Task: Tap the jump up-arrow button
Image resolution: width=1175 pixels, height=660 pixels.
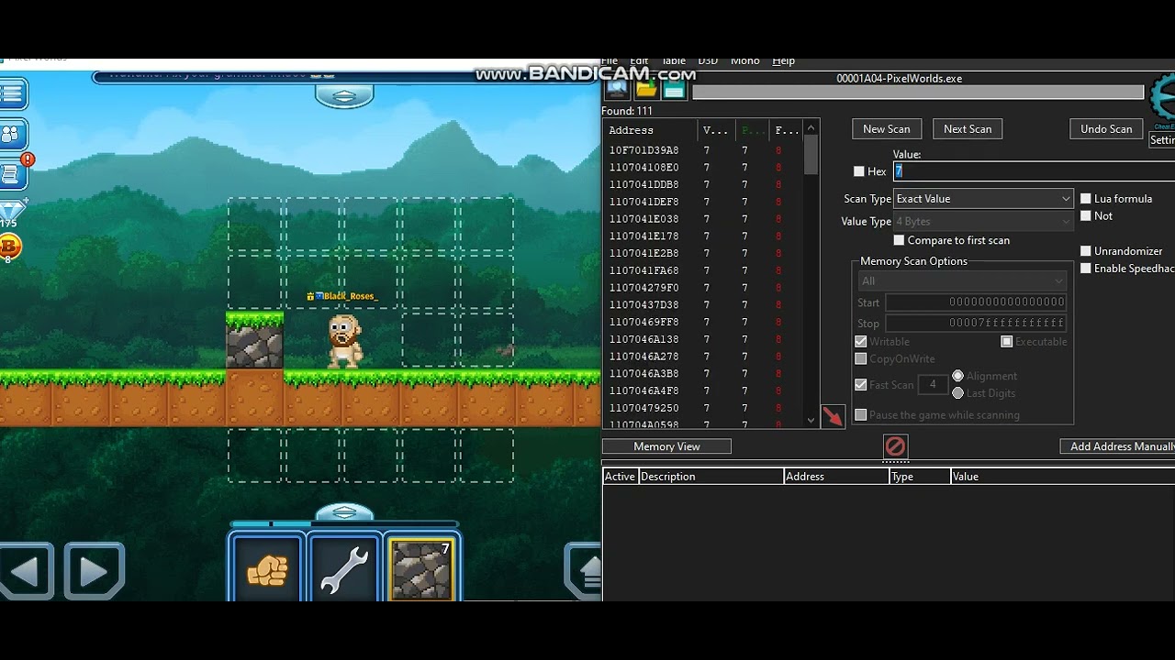Action: [584, 572]
